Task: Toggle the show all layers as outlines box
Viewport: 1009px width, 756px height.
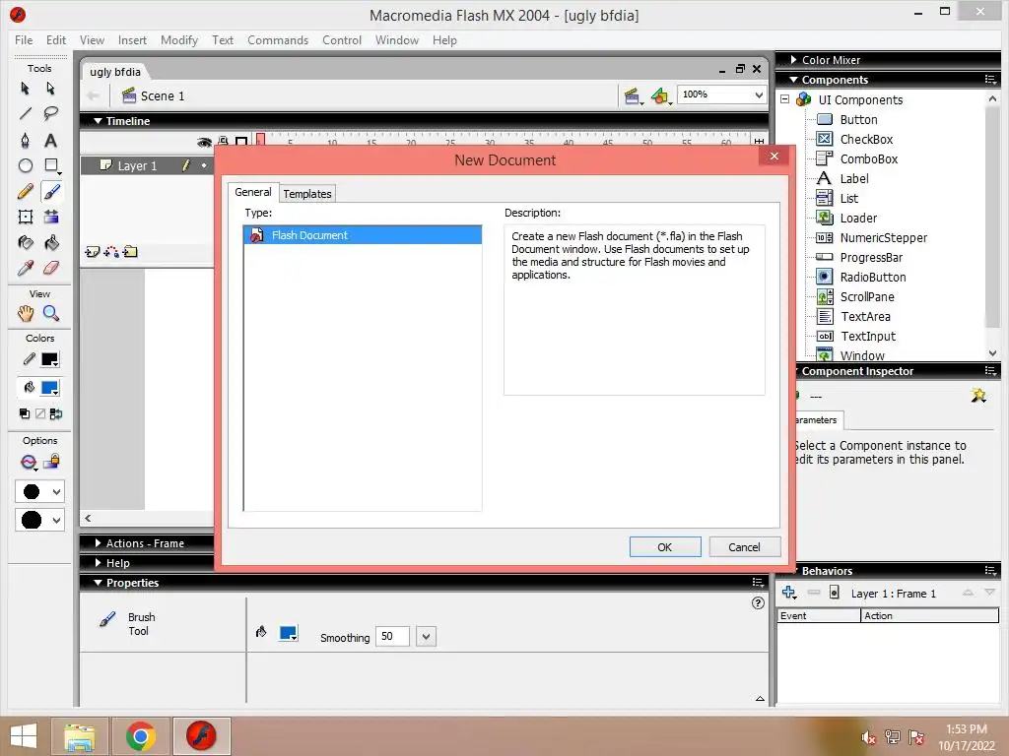Action: point(241,142)
